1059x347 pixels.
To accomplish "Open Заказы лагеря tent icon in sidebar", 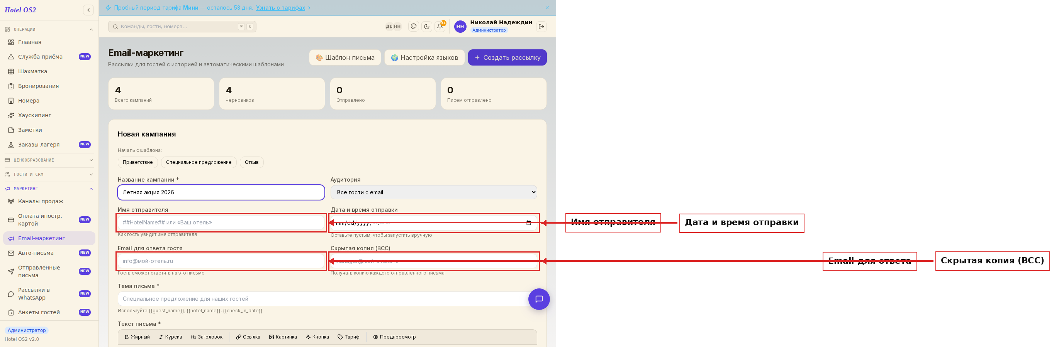I will click(11, 145).
